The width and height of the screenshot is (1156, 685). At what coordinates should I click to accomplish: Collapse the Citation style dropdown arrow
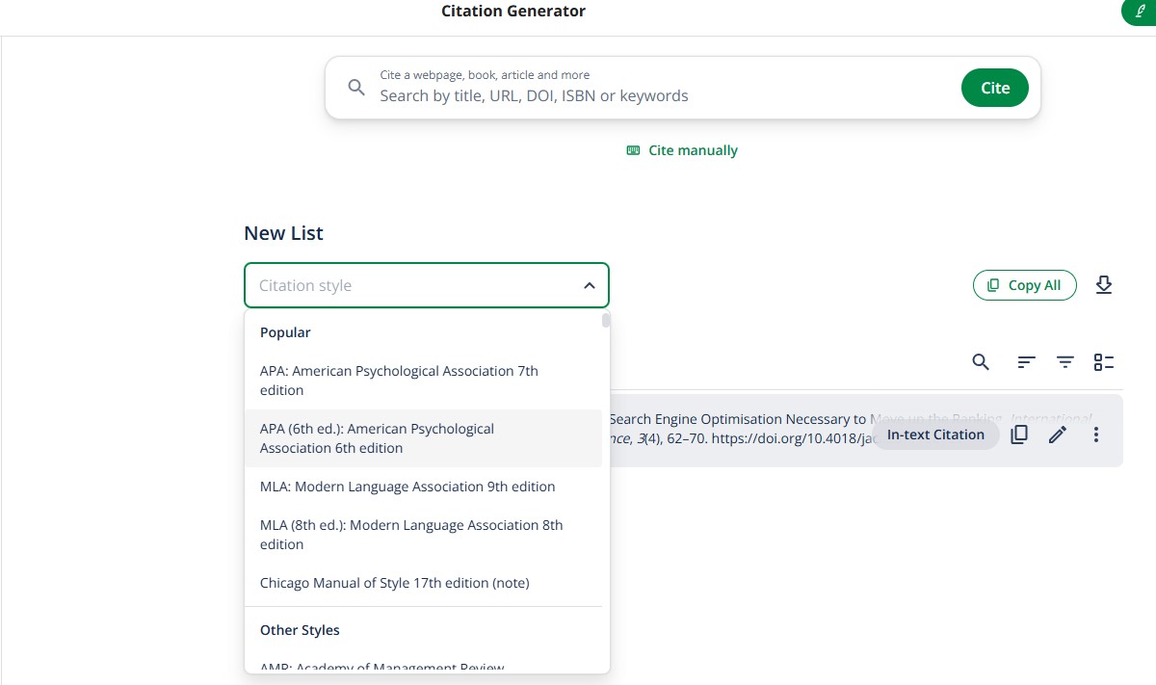[x=590, y=285]
